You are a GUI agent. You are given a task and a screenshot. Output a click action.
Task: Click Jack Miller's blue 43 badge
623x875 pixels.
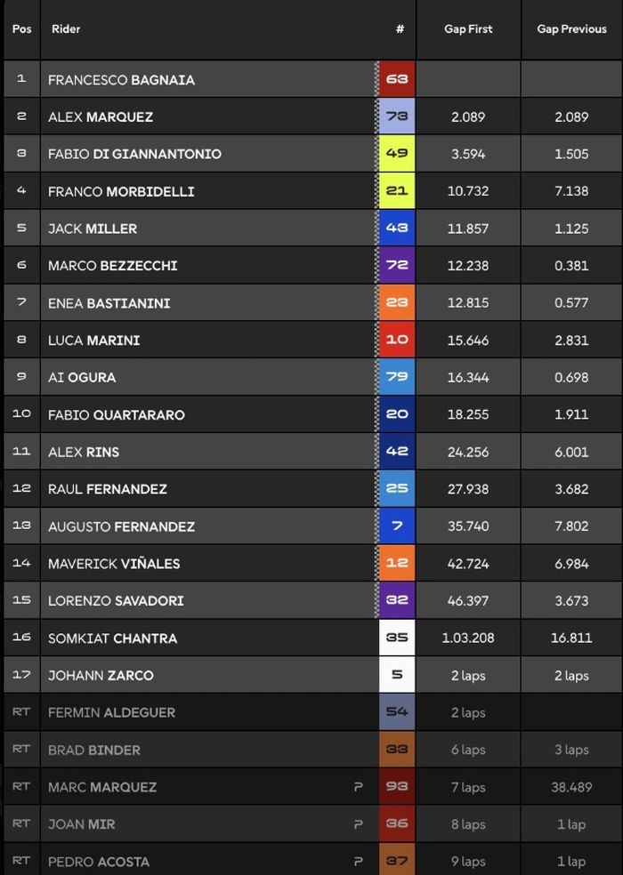point(397,229)
